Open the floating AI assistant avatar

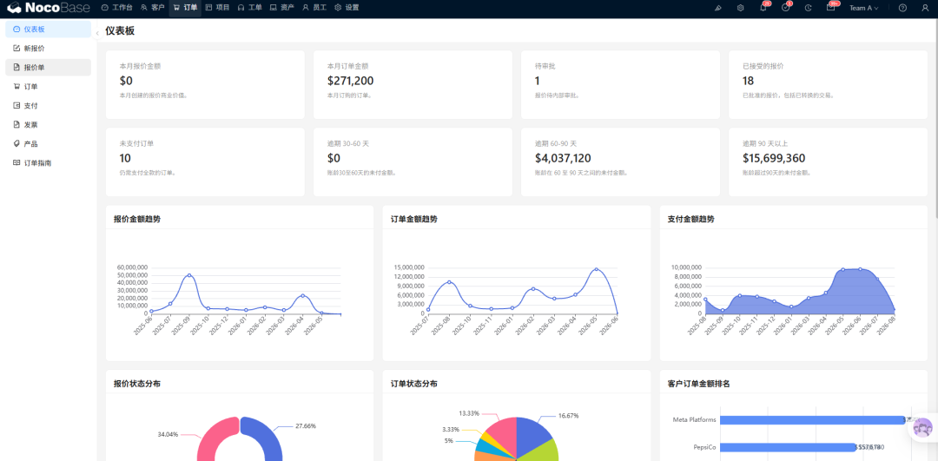923,428
